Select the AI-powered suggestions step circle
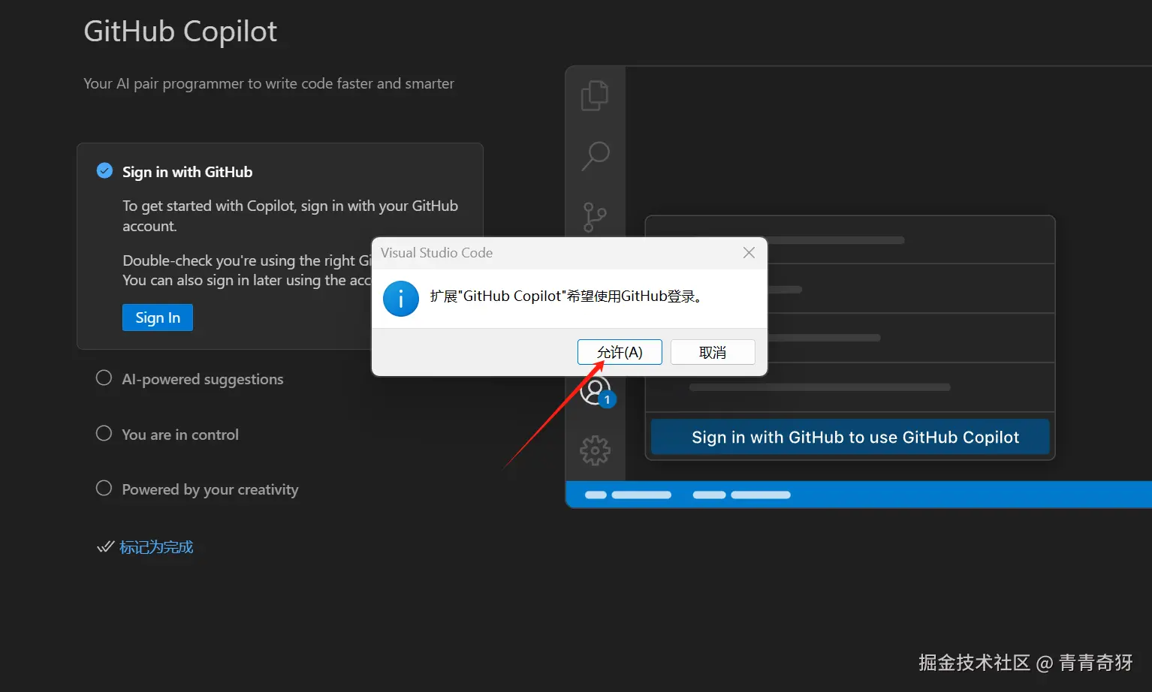This screenshot has width=1152, height=692. coord(104,378)
